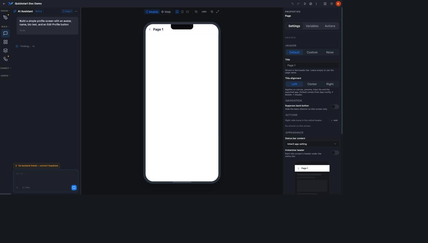Viewport: 428px width, 243px height.
Task: Click the profile screen prompt message
Action: 47,26
